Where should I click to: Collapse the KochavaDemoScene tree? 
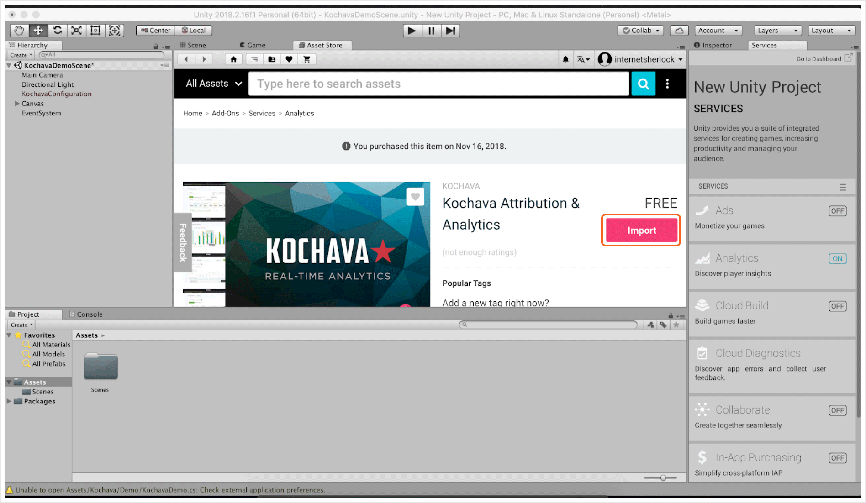click(x=9, y=66)
